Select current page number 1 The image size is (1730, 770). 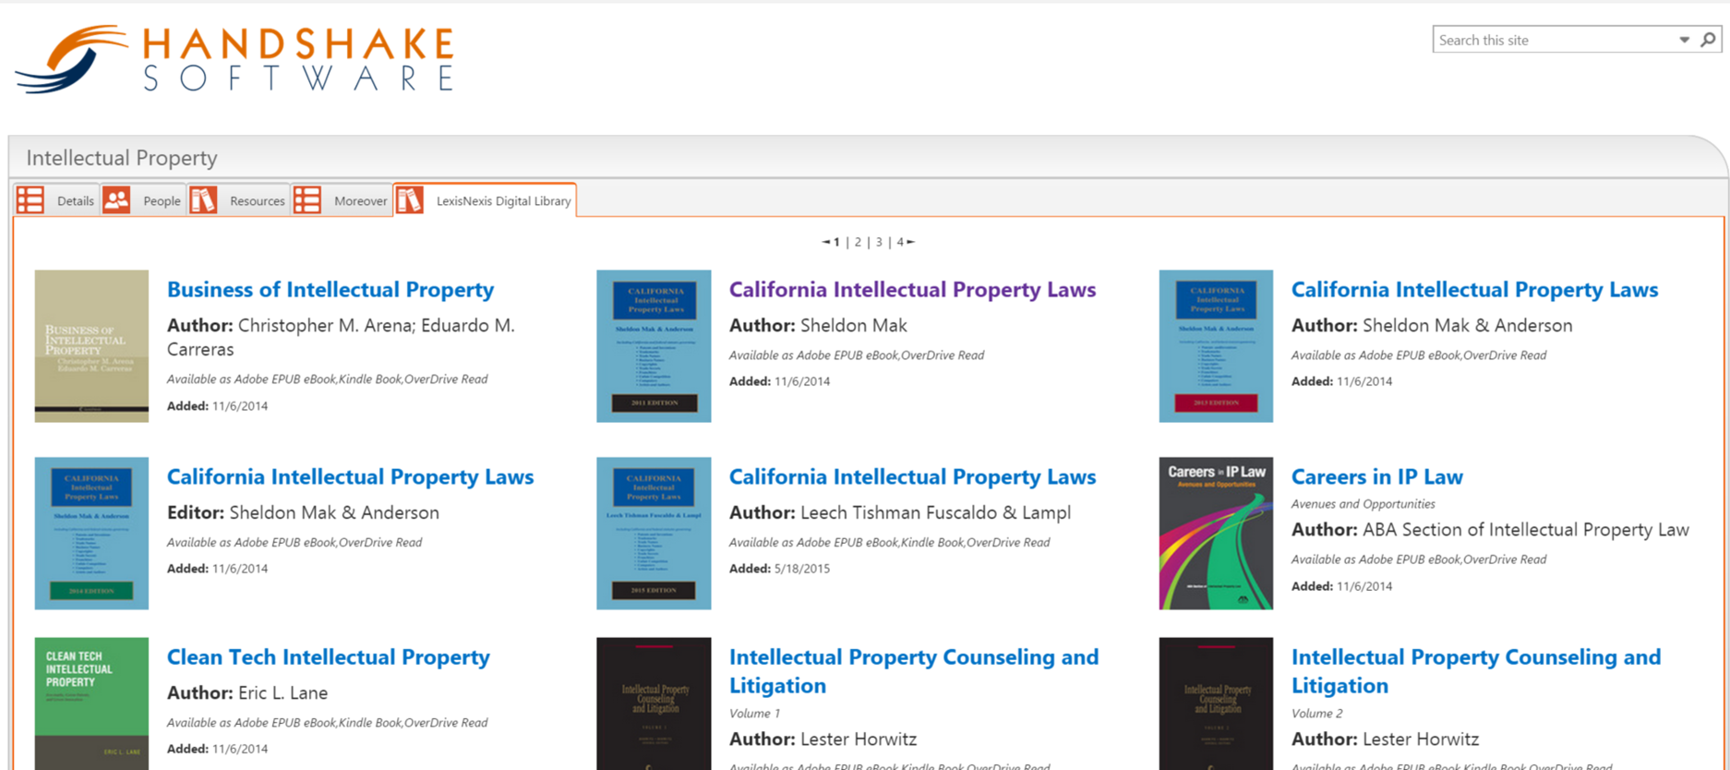[x=836, y=242]
